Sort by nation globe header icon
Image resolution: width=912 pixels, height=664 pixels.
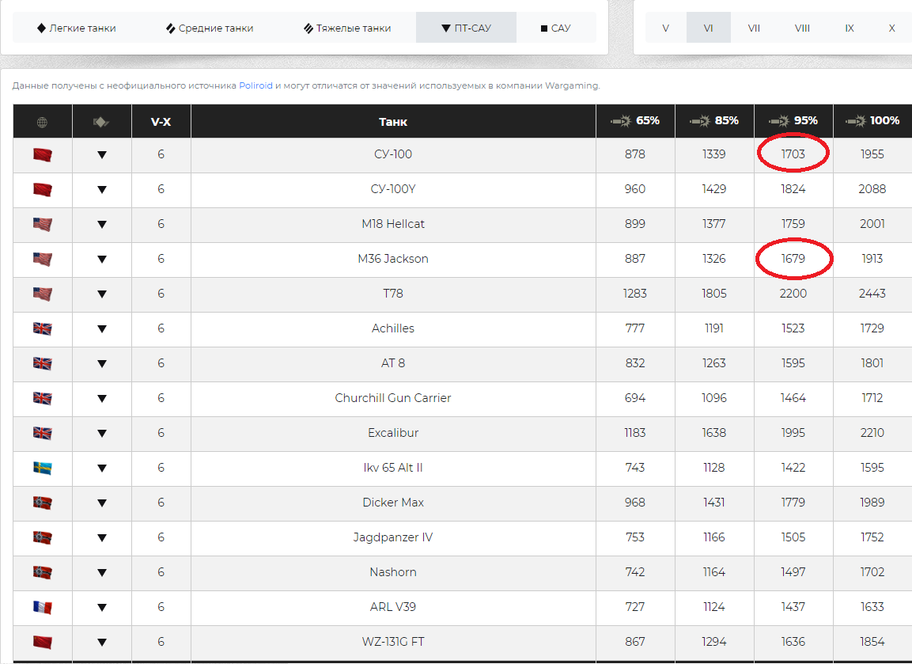point(43,122)
